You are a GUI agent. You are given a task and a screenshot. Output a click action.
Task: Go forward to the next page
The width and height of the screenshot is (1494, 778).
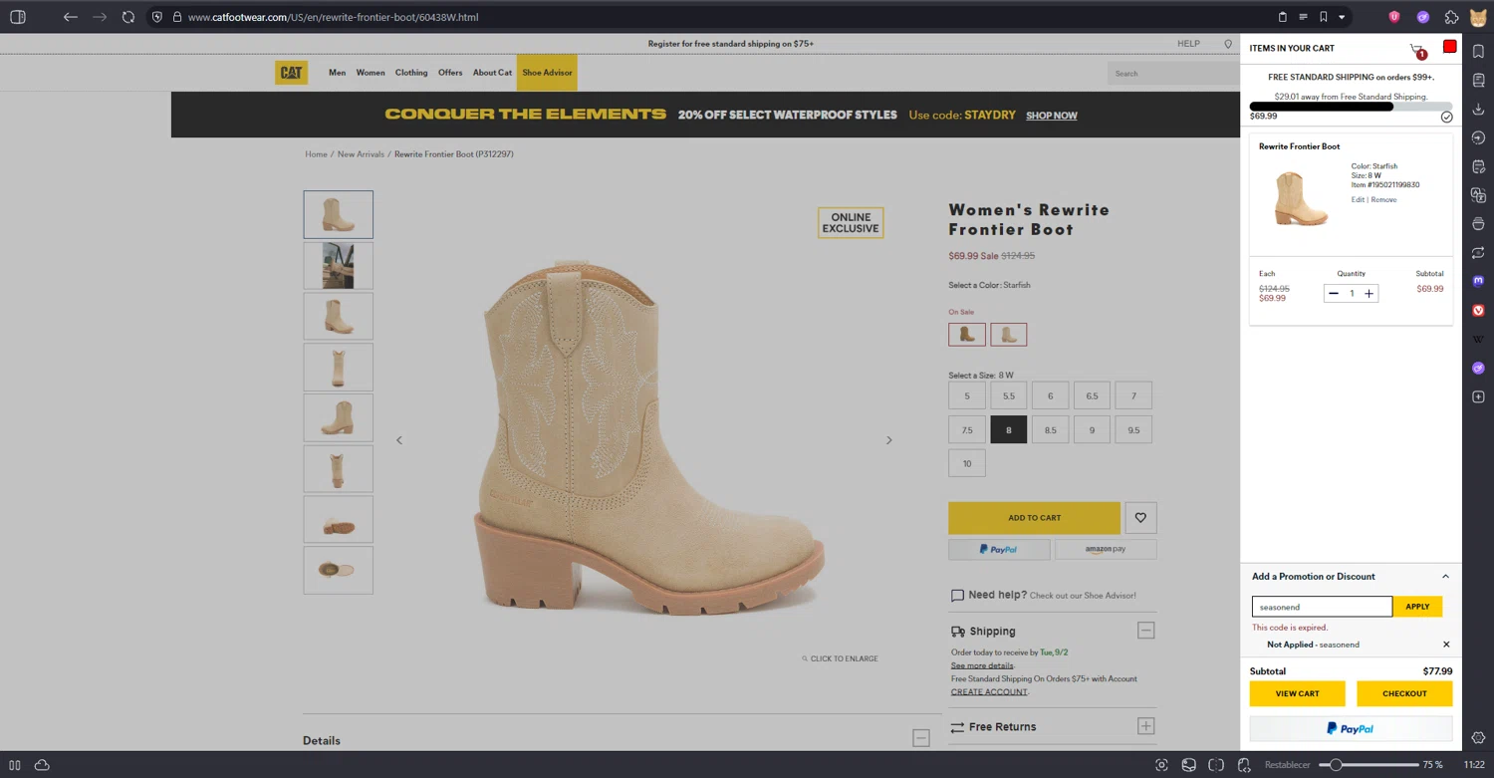click(x=100, y=17)
